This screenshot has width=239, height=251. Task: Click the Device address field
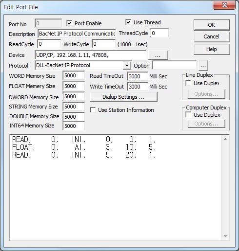point(91,55)
